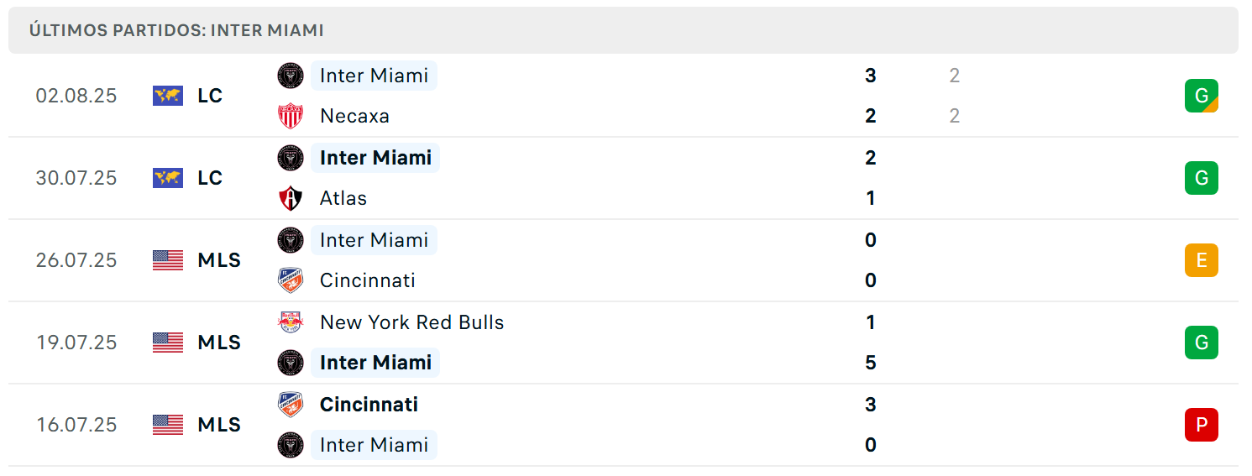Click the world flag icon for 02.08.25

tap(168, 96)
